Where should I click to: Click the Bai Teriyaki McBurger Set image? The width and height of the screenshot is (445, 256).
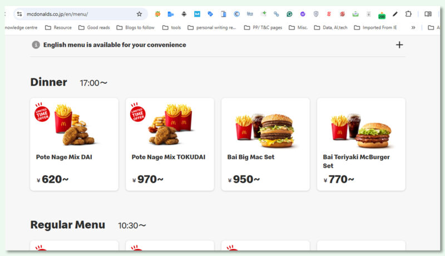(361, 131)
